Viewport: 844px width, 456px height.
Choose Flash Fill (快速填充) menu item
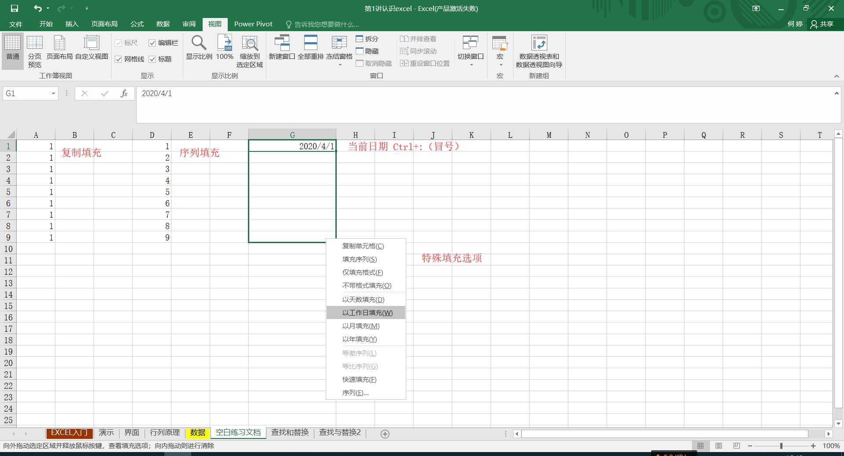click(x=366, y=380)
